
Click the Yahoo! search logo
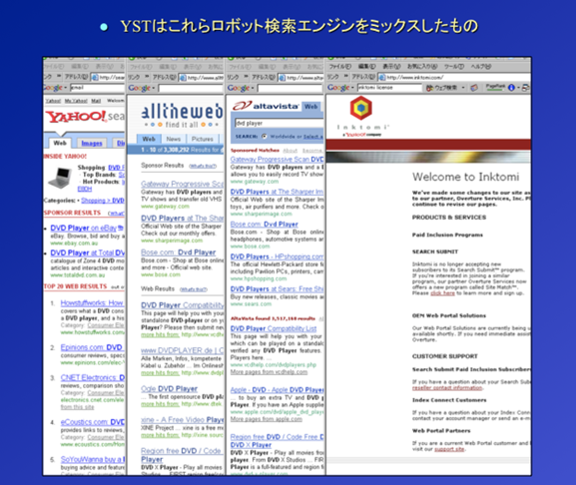pos(85,117)
